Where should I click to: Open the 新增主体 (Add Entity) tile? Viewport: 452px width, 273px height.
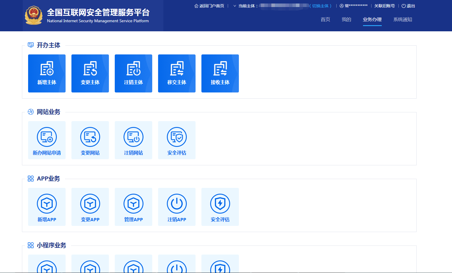point(47,73)
